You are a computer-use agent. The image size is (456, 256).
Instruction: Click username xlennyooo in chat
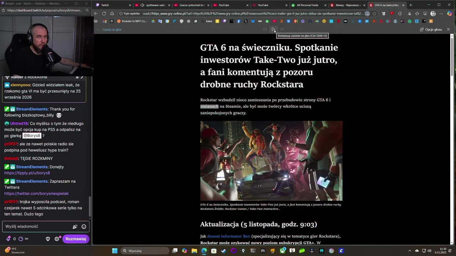20,85
